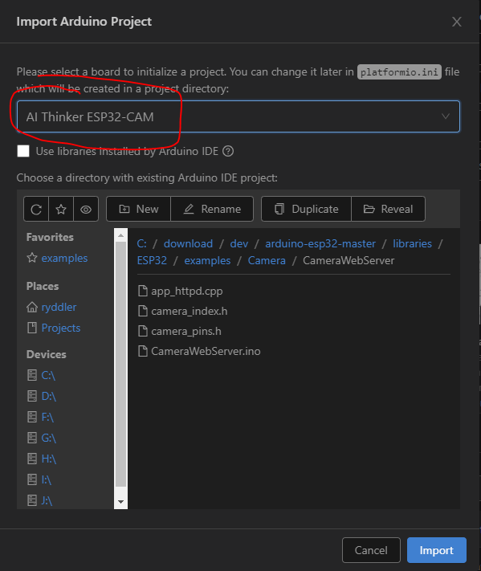Click the drive icon beside C:\
Screen dimensions: 481x571
[x=32, y=375]
